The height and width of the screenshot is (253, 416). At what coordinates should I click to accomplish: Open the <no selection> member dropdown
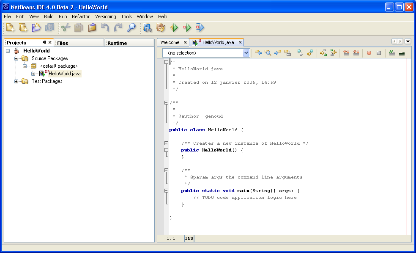[x=246, y=53]
